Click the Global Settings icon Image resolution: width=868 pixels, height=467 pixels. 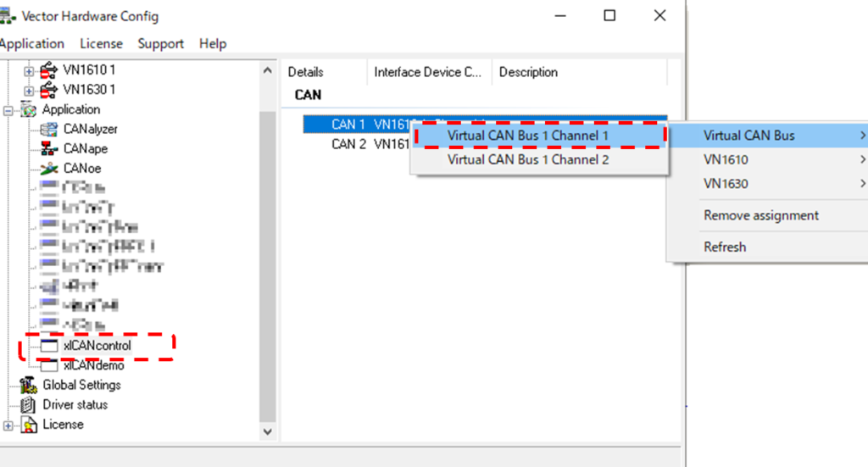[x=29, y=385]
